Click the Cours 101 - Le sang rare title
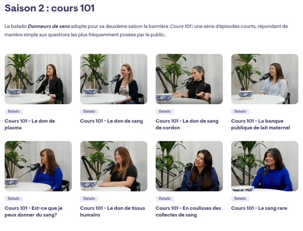Image resolution: width=303 pixels, height=231 pixels. pyautogui.click(x=259, y=208)
